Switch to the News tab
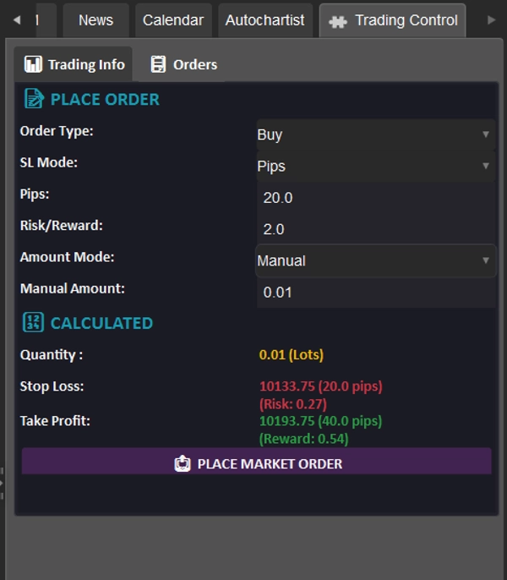Viewport: 507px width, 580px height. click(95, 20)
